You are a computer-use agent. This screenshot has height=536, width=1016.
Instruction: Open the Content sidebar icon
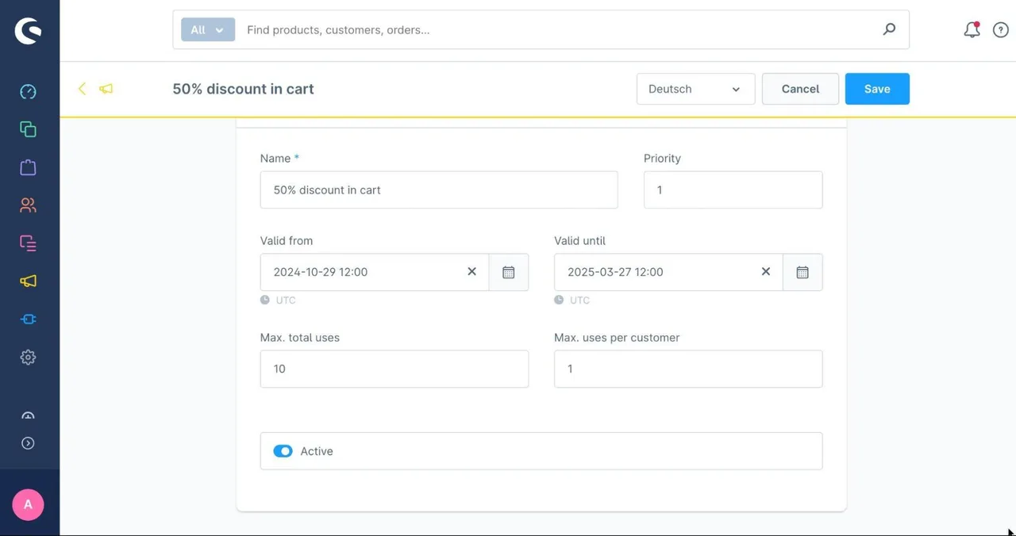[28, 243]
